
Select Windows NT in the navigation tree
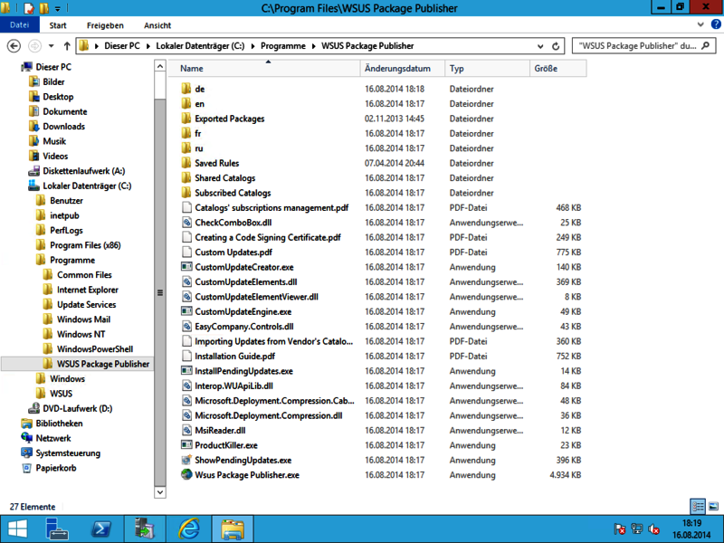pos(81,334)
